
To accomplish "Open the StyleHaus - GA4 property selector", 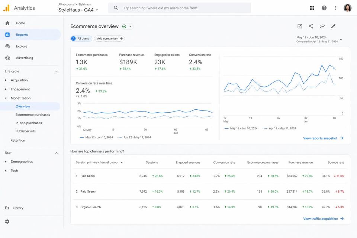I will coord(78,10).
